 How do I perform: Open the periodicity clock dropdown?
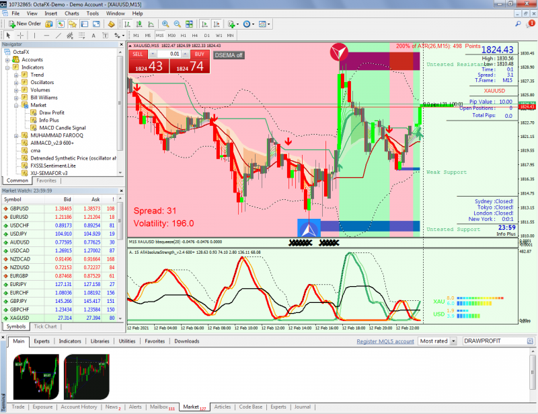click(x=248, y=24)
